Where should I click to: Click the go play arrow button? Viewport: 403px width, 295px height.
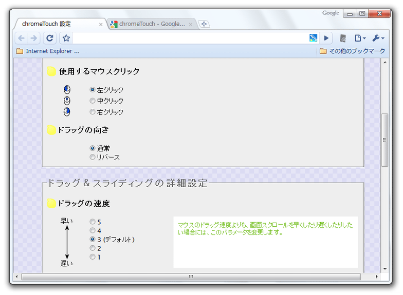[326, 38]
